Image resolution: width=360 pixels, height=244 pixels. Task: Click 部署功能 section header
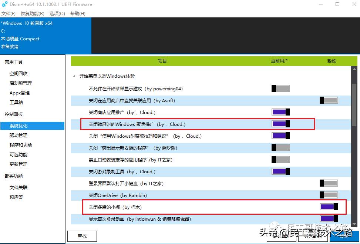(x=14, y=176)
